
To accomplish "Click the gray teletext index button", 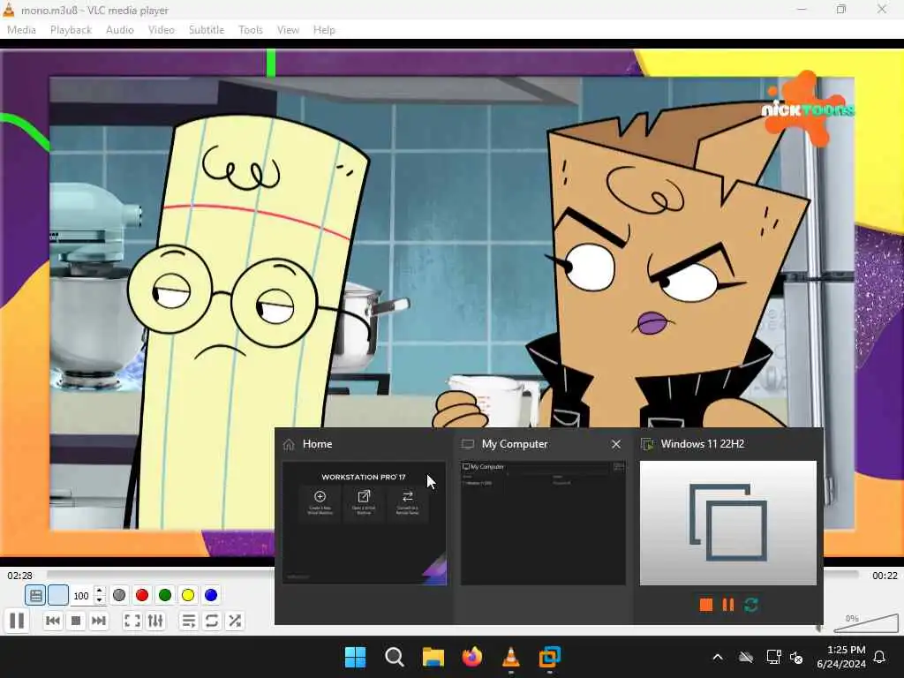I will [x=119, y=595].
